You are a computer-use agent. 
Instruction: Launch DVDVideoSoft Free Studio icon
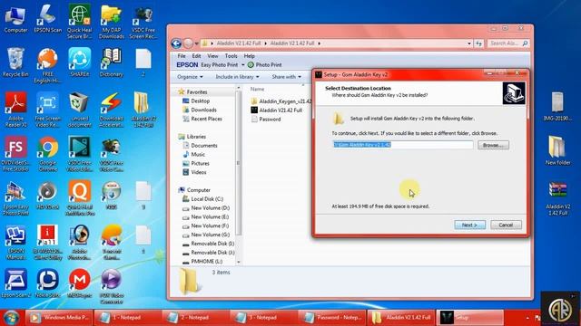point(15,154)
